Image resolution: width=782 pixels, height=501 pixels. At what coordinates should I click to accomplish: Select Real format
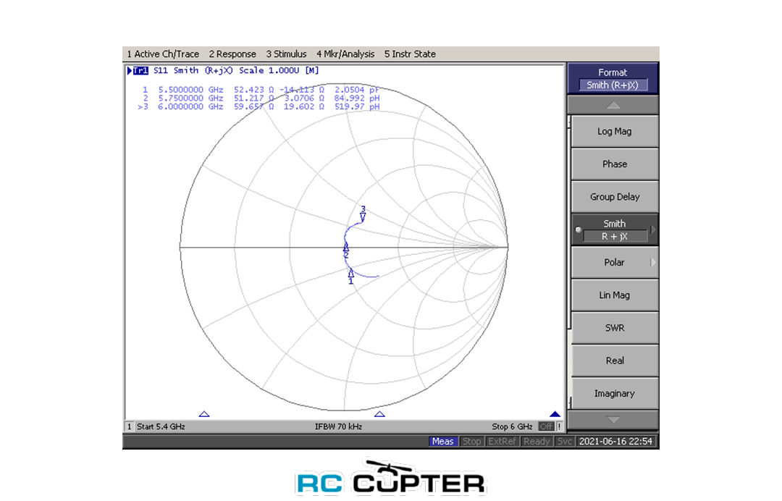pyautogui.click(x=615, y=361)
